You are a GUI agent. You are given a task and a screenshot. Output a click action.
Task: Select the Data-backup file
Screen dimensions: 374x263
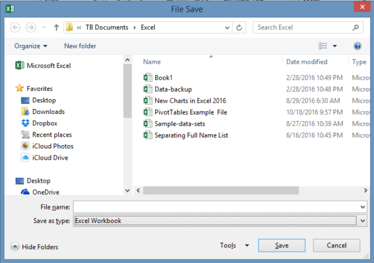pyautogui.click(x=173, y=89)
